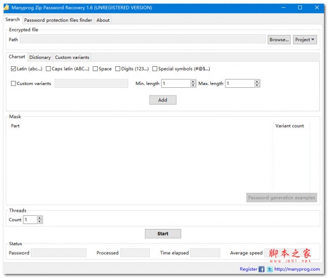Open the Twitter icon link

(270, 269)
